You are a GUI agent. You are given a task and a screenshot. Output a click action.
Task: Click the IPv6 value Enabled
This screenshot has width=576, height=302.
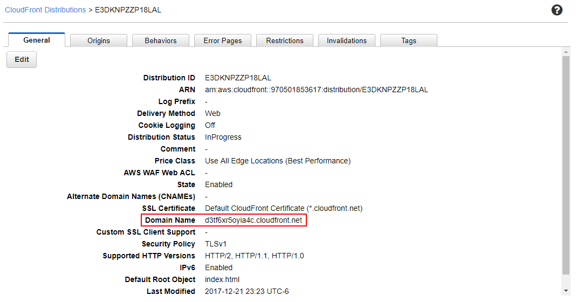pos(218,267)
